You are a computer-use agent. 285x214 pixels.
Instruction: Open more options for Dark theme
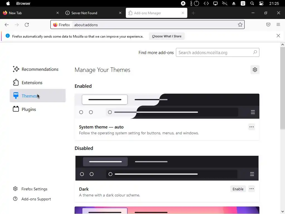tap(252, 189)
